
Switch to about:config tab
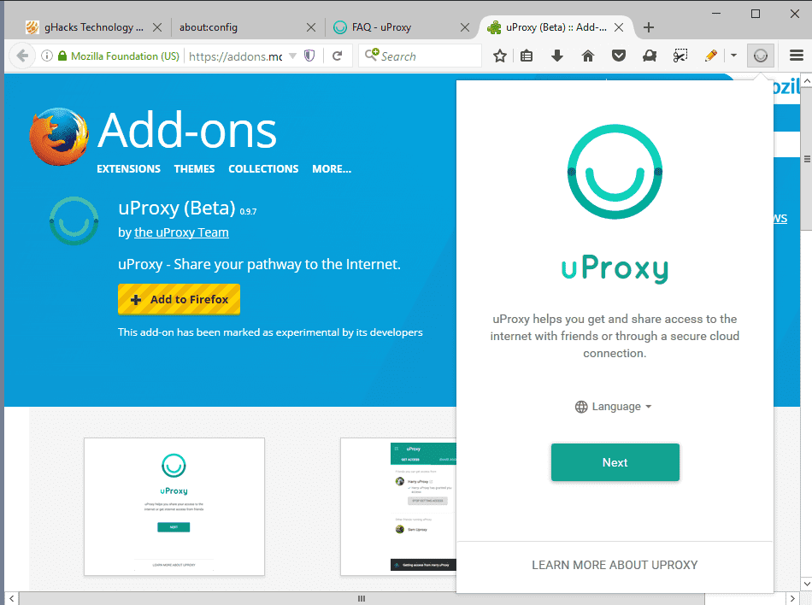click(209, 27)
